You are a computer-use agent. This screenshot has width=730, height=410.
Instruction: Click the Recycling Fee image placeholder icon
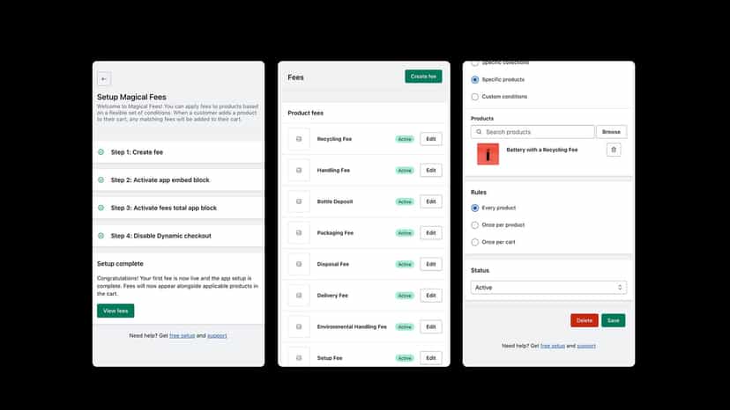click(299, 139)
